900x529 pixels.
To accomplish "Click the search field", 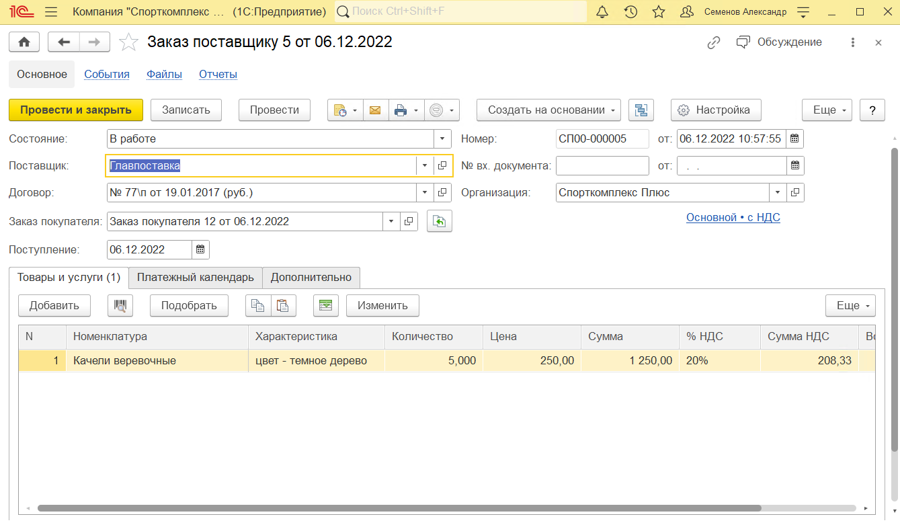I will point(460,12).
